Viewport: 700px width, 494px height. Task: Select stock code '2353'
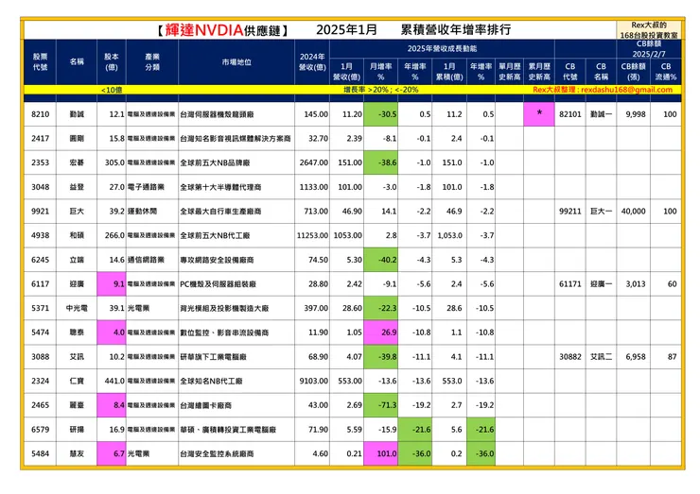(x=40, y=162)
